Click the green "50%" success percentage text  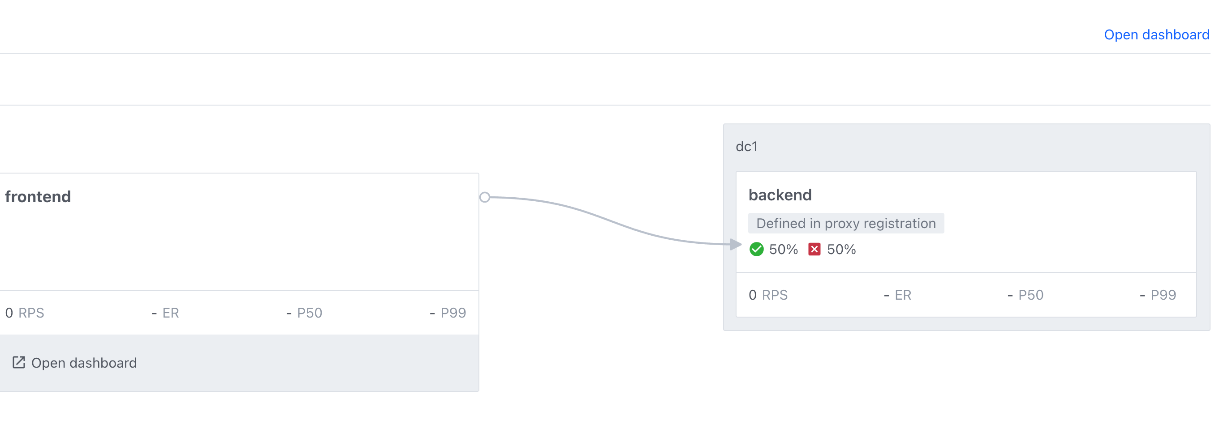coord(783,249)
